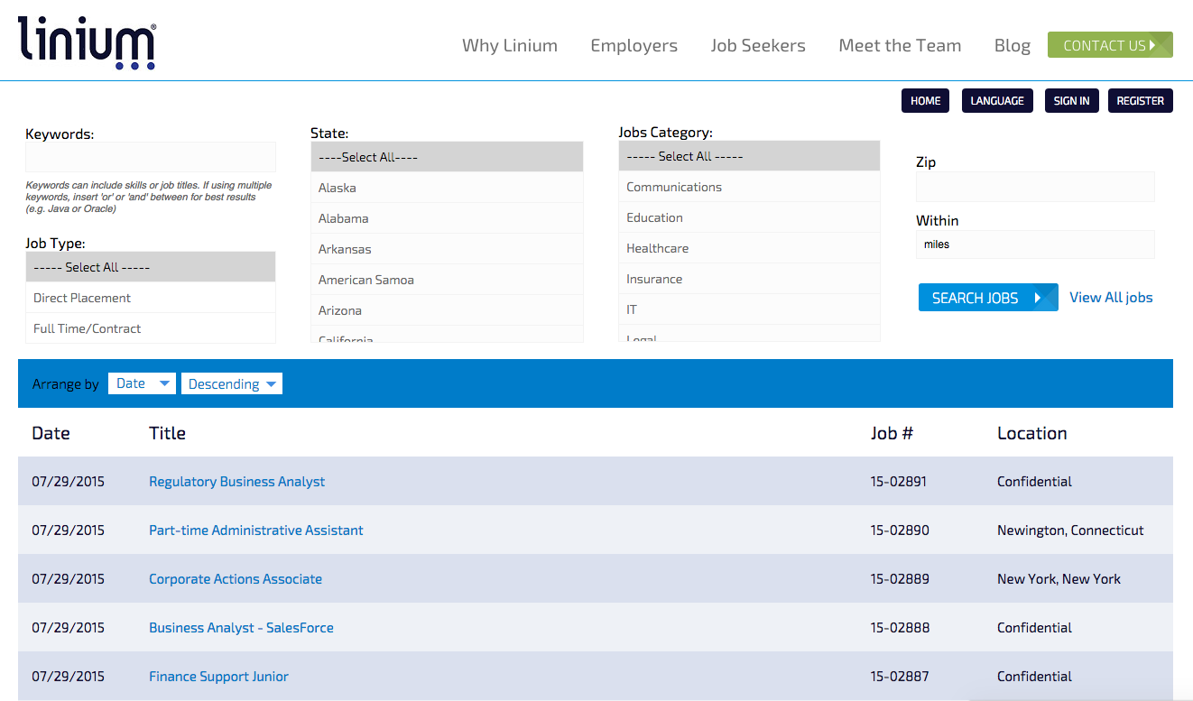
Task: Open the Employers menu
Action: click(633, 45)
